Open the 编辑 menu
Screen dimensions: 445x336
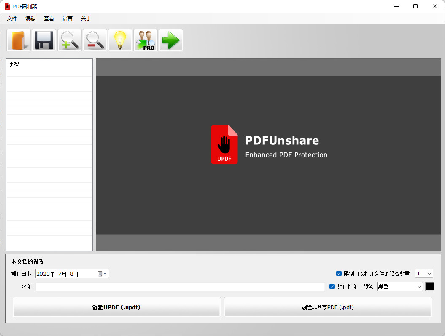30,19
